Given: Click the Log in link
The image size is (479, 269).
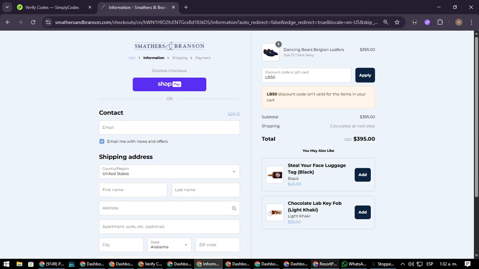Looking at the screenshot, I should coord(234,113).
